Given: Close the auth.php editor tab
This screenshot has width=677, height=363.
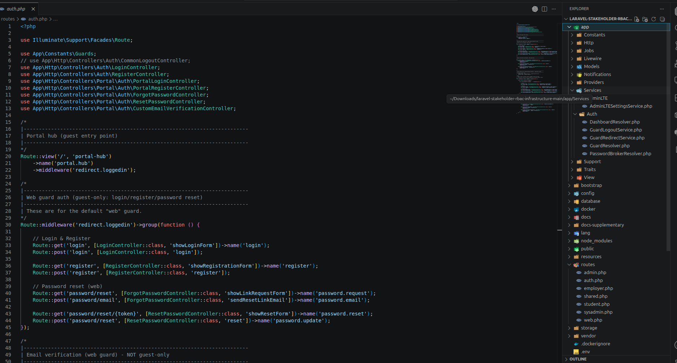Looking at the screenshot, I should pos(33,9).
